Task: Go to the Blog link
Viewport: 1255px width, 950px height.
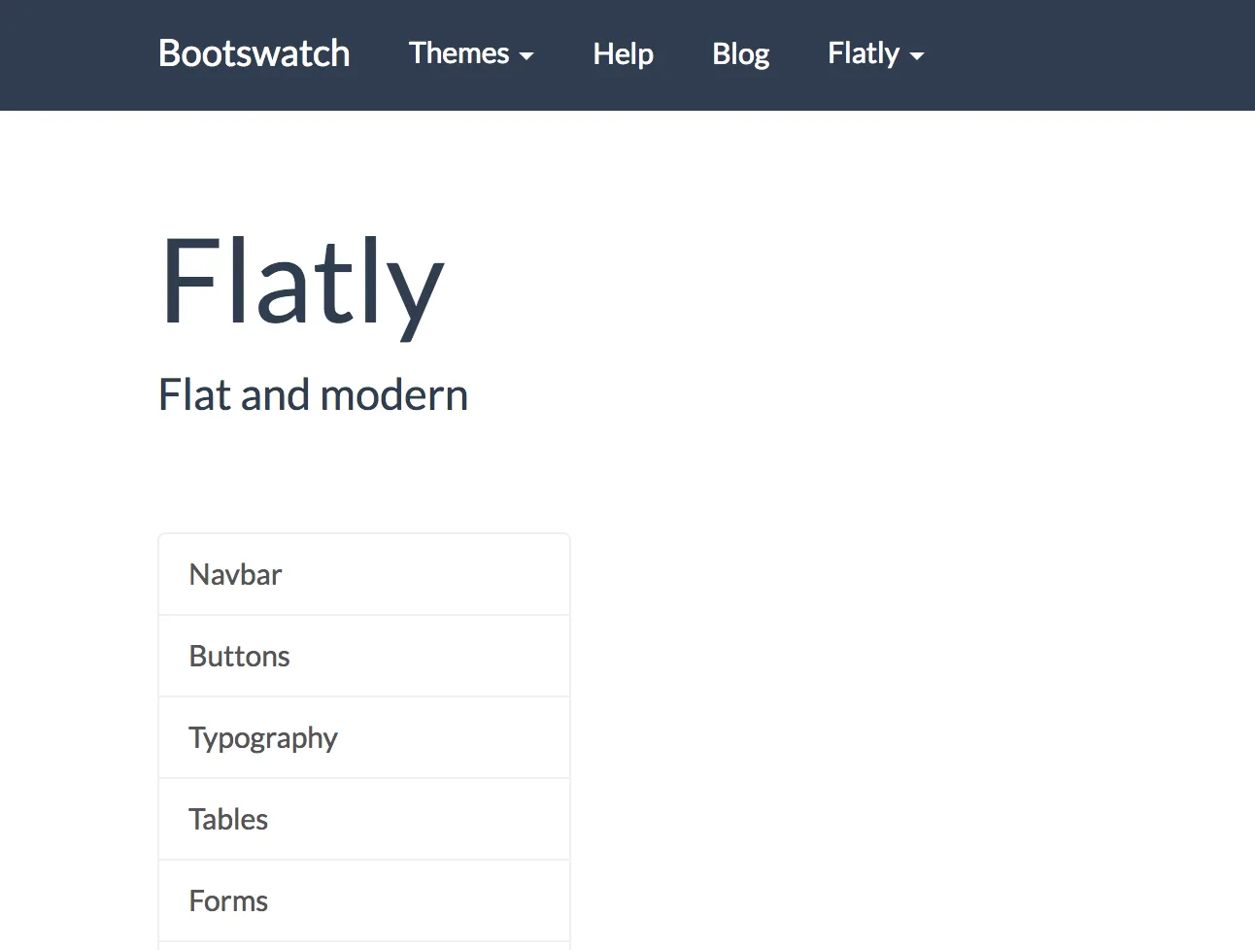Action: click(x=740, y=53)
